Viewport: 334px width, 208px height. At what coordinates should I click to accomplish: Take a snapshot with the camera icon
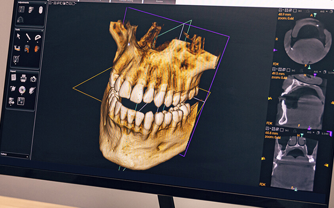[x=33, y=78]
